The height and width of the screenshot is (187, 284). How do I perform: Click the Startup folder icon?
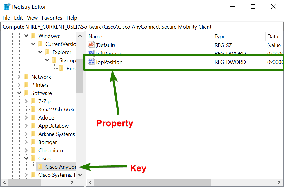pos(54,60)
